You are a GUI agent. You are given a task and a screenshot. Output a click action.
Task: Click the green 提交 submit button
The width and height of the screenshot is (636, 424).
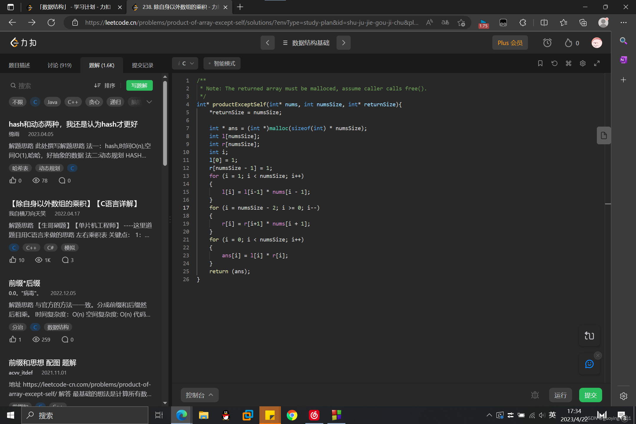(x=590, y=395)
